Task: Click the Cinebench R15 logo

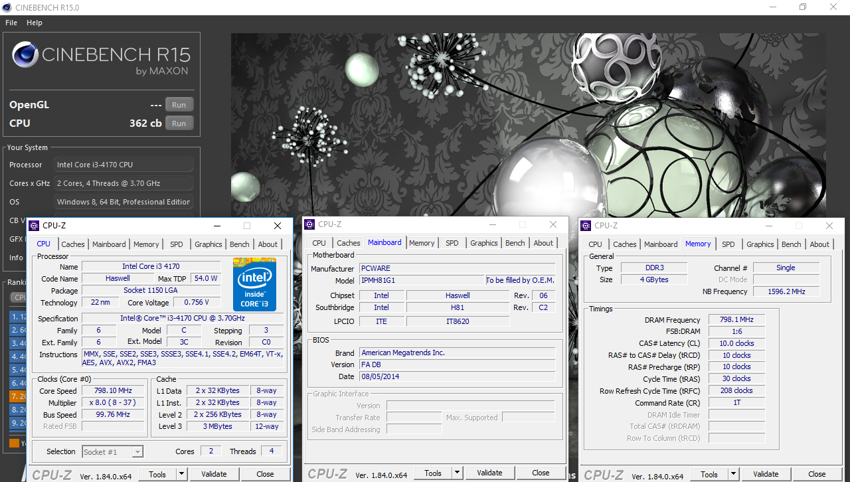Action: coord(101,58)
